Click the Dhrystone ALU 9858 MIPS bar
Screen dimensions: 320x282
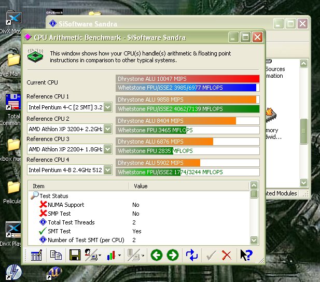pyautogui.click(x=188, y=100)
